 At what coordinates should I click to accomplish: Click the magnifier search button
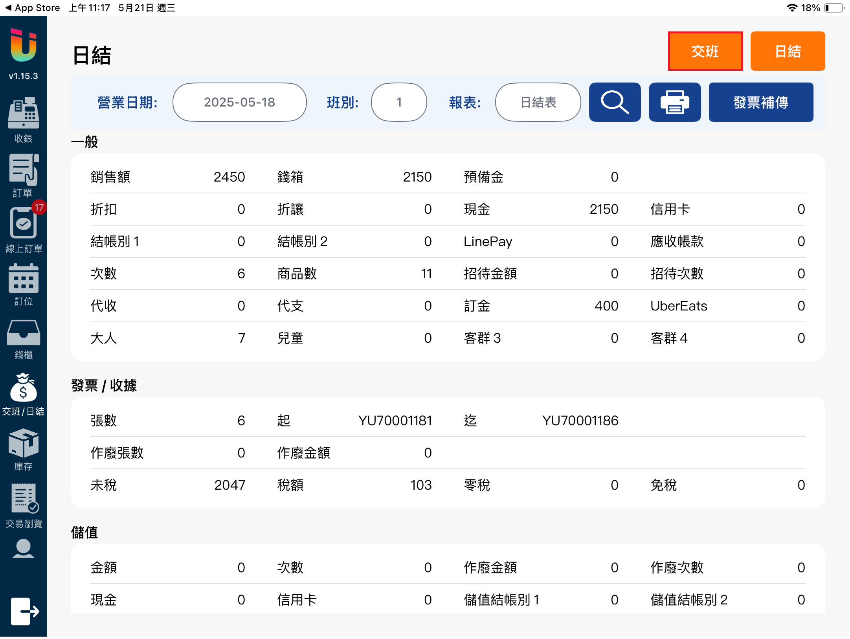pyautogui.click(x=615, y=102)
